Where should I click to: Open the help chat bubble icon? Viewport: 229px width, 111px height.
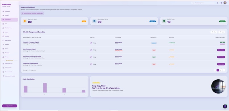pyautogui.click(x=225, y=106)
